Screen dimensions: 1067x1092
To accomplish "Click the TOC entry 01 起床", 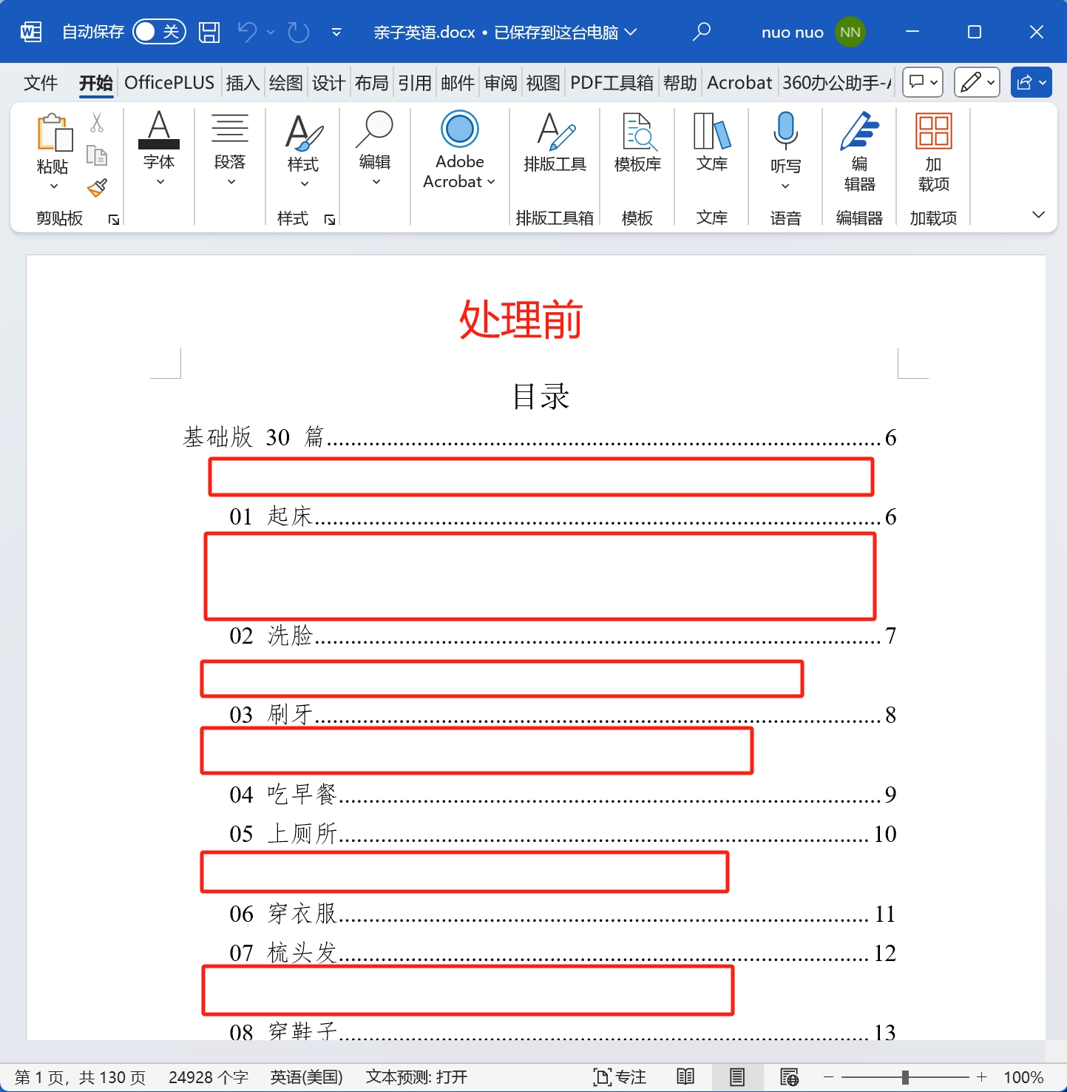I will pyautogui.click(x=563, y=516).
